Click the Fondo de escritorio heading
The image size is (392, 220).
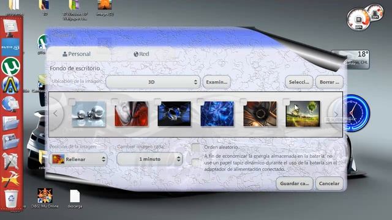click(75, 68)
